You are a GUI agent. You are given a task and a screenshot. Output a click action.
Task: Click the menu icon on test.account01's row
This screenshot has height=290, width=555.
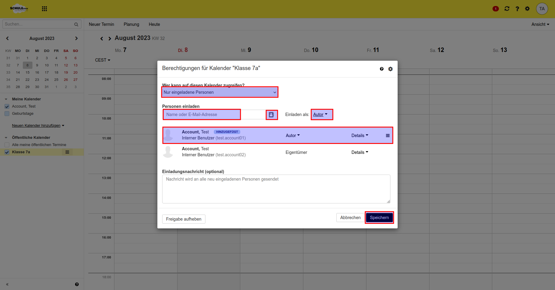(x=387, y=135)
